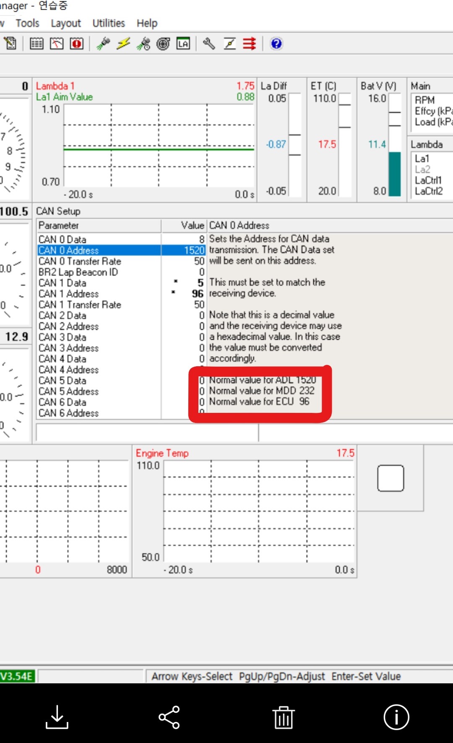Click the fuel injector toolbar icon
Screen dimensions: 453x743
click(x=103, y=44)
